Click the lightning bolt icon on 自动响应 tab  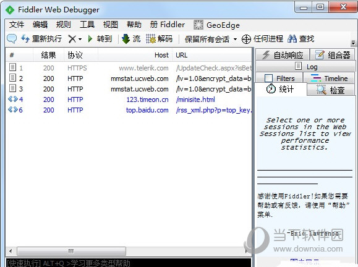(266, 55)
